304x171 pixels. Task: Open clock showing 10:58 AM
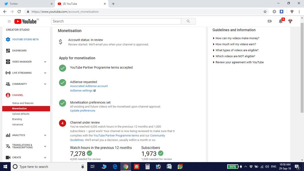285,166
